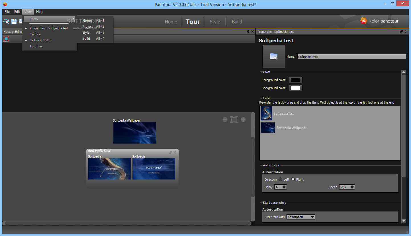The height and width of the screenshot is (236, 411).
Task: Select the island Softpedia panorama thumbnail
Action: 110,169
